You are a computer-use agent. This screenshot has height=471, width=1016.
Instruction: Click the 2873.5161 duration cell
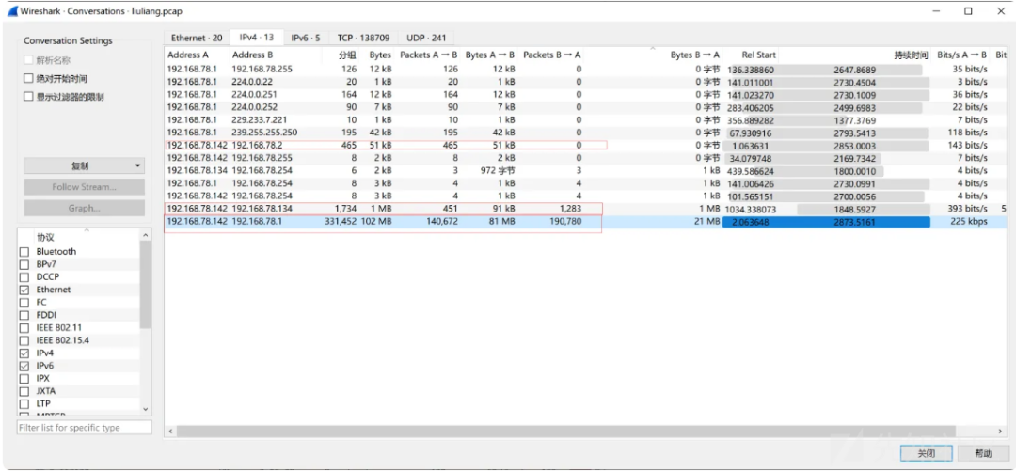pos(855,222)
